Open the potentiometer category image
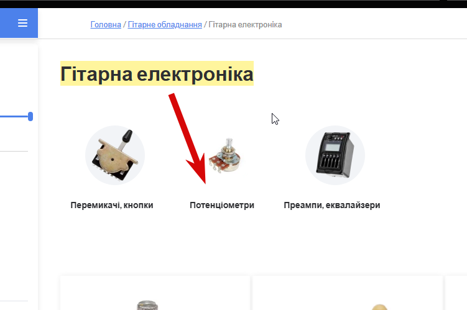The height and width of the screenshot is (310, 467). [x=225, y=155]
